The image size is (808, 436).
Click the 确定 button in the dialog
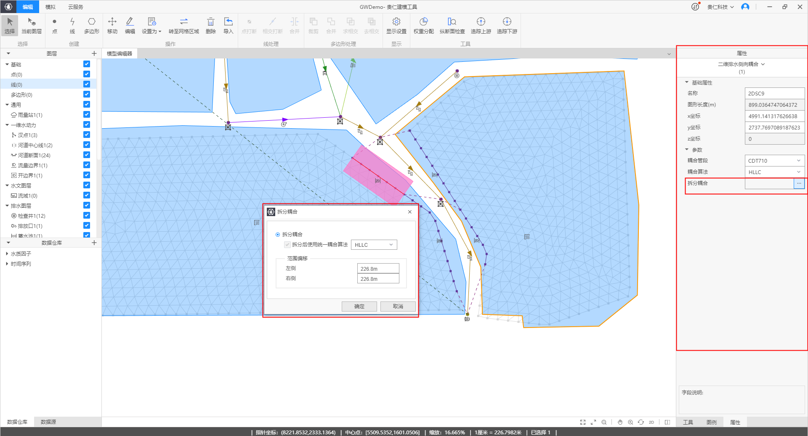(359, 307)
